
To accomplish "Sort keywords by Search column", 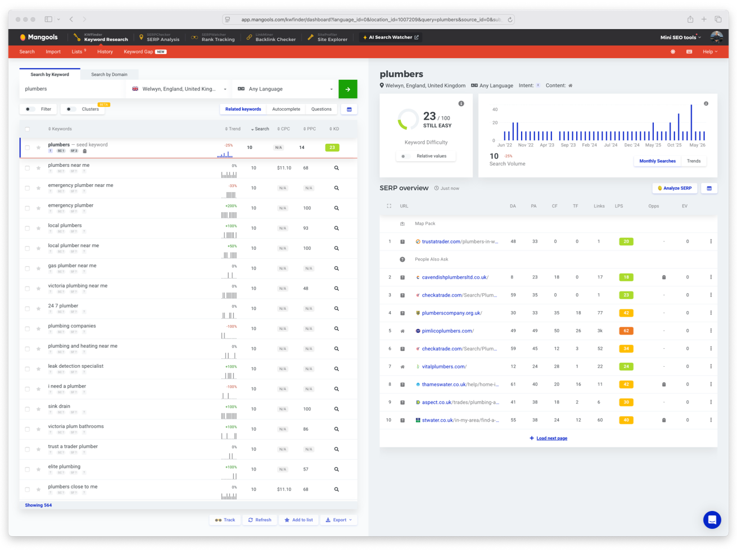I will pyautogui.click(x=260, y=129).
